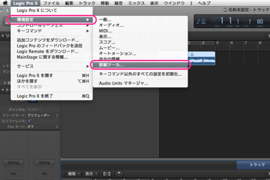Image resolution: width=270 pixels, height=180 pixels.
Task: Select Logic Pro X について
Action: coord(52,10)
